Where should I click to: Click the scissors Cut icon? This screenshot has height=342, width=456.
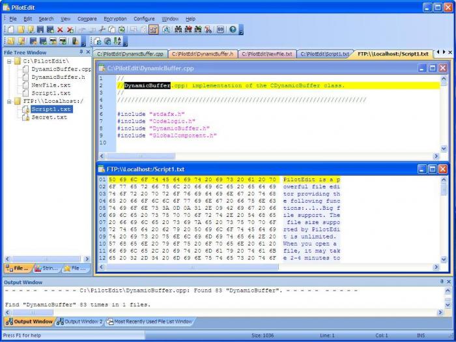[102, 30]
